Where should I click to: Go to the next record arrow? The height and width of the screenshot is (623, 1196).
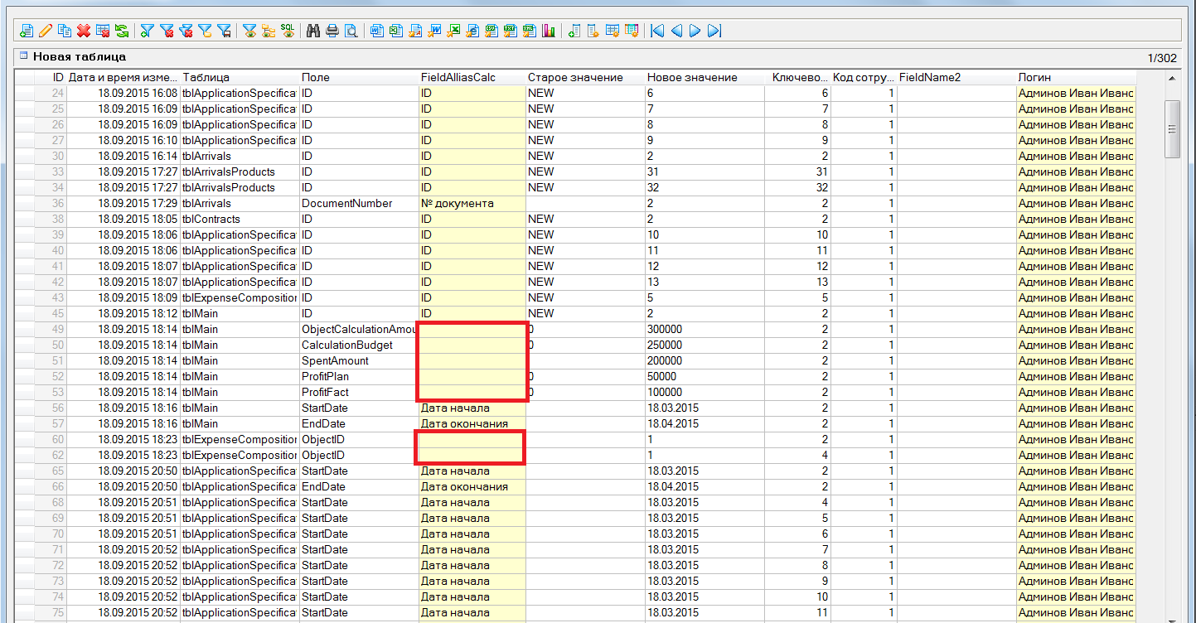(695, 31)
